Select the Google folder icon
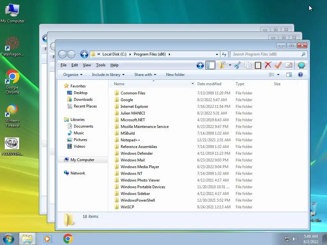The width and height of the screenshot is (327, 245). [x=117, y=100]
